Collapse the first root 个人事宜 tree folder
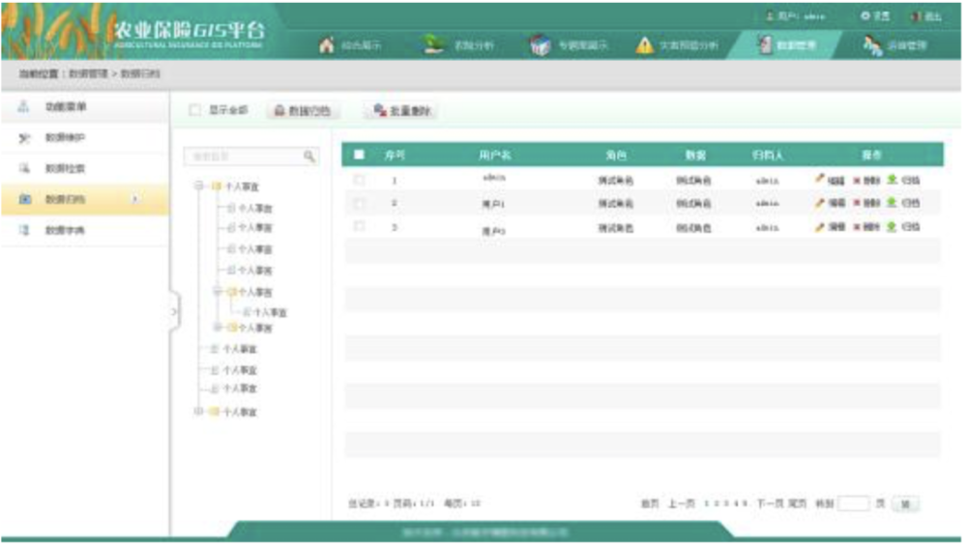The height and width of the screenshot is (546, 967). (x=198, y=186)
